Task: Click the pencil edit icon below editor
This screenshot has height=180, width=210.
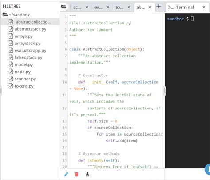Action: [66, 174]
